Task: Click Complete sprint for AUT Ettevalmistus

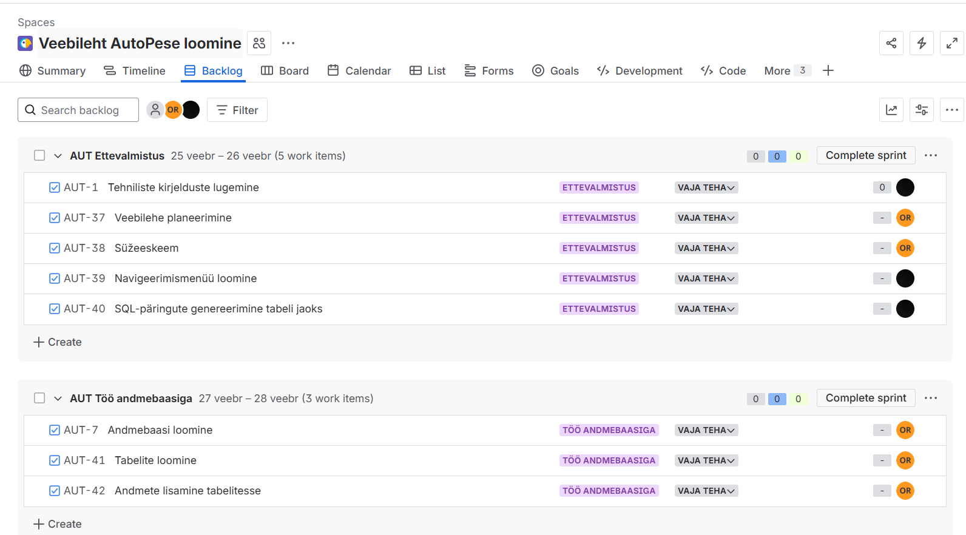Action: [x=865, y=156]
